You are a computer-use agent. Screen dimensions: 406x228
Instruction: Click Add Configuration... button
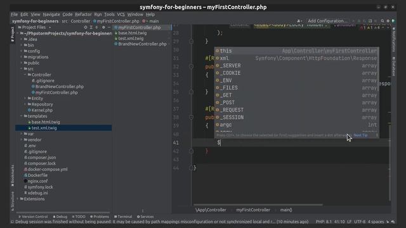point(327,21)
